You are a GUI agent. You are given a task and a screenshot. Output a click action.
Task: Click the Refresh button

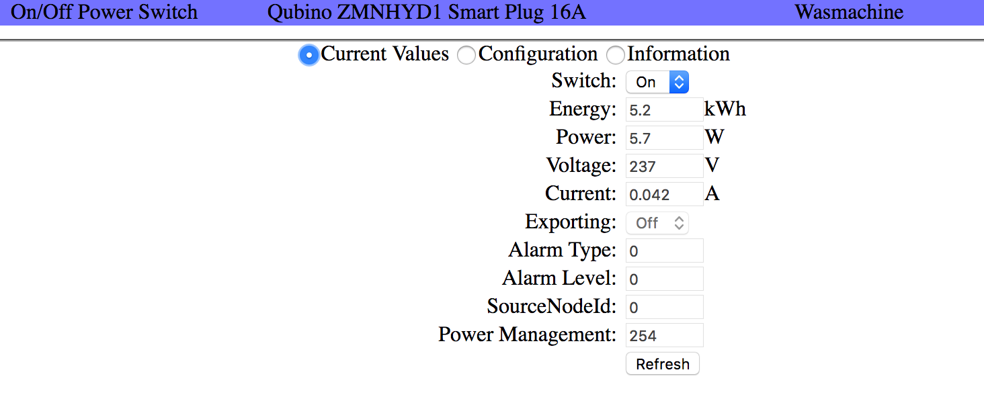coord(663,364)
